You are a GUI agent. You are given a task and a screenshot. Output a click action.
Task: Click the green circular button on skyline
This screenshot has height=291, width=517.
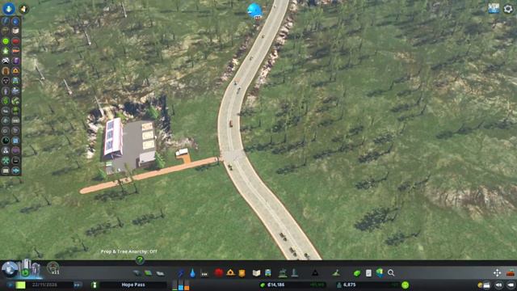pyautogui.click(x=25, y=272)
